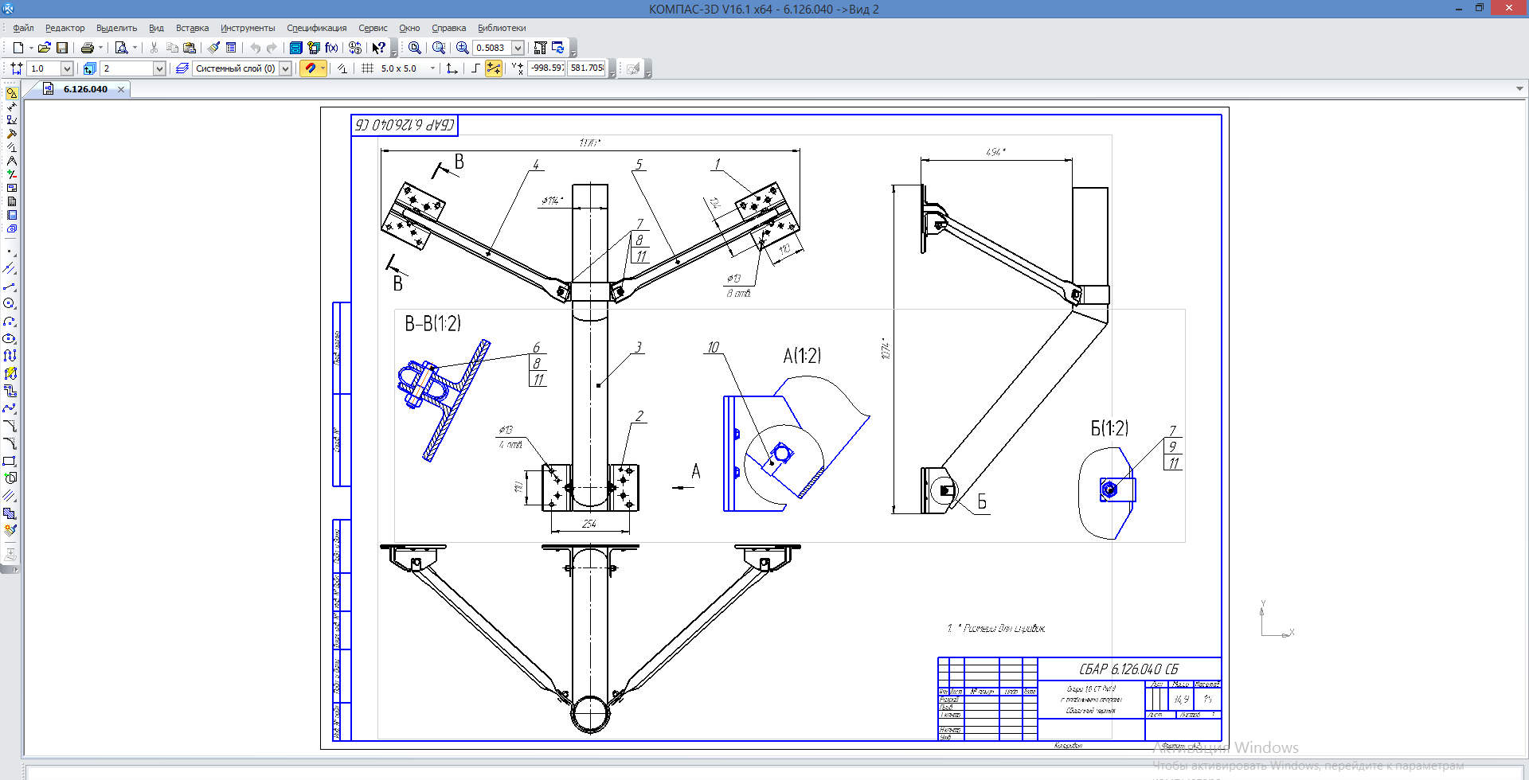Screen dimensions: 1529x780
Task: Toggle the snap magnet button
Action: pos(311,68)
